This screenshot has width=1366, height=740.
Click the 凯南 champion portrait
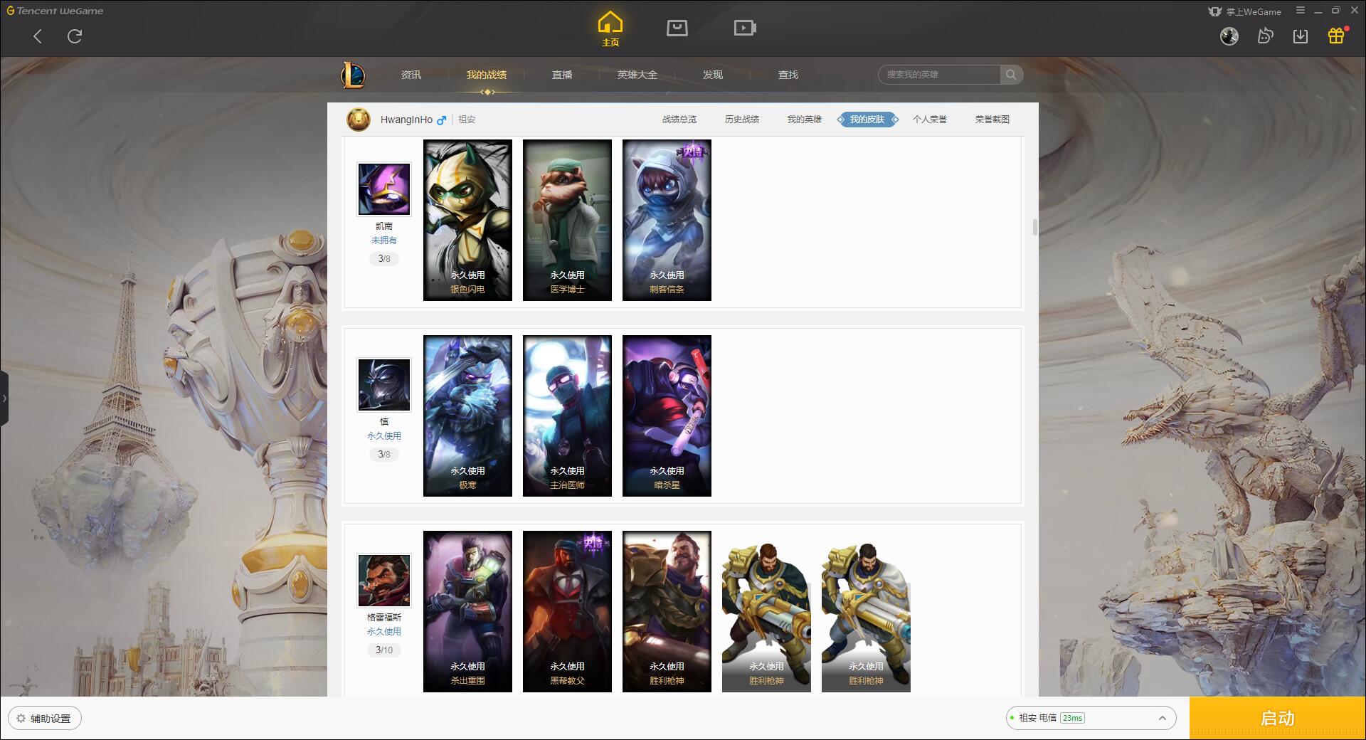click(x=384, y=189)
